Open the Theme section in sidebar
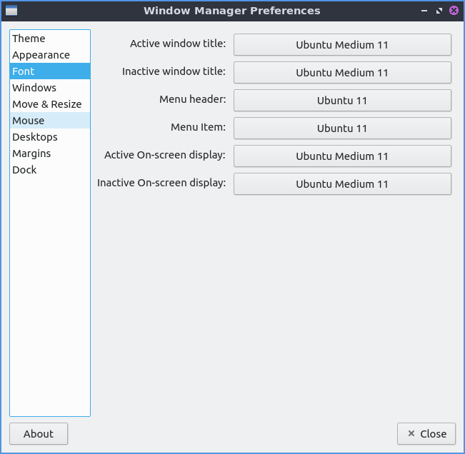 point(29,39)
